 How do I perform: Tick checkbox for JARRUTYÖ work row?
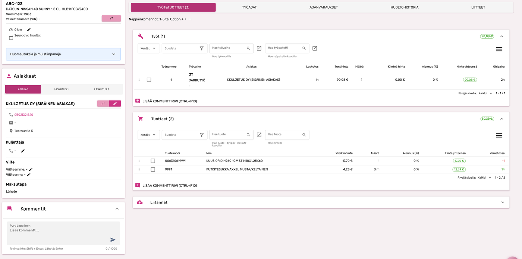149,80
